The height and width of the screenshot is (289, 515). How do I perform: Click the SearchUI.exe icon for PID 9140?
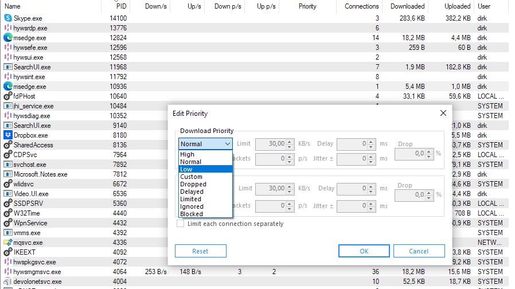click(8, 126)
